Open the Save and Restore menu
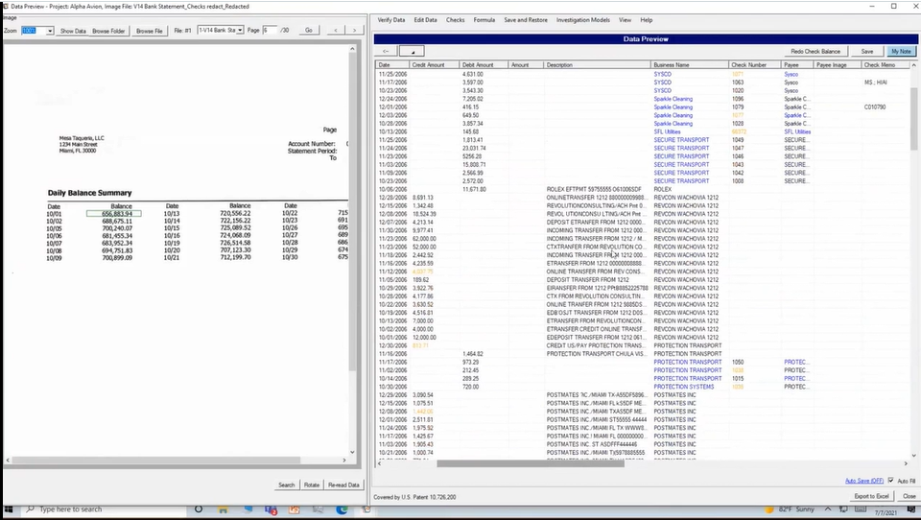Viewport: 921px width, 520px height. [526, 20]
